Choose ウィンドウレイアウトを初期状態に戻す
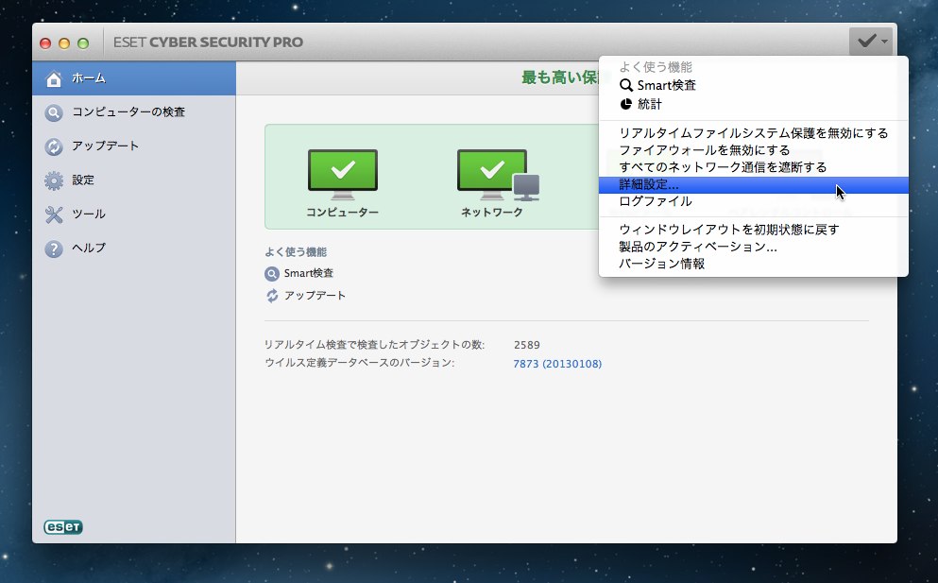The height and width of the screenshot is (583, 938). pyautogui.click(x=753, y=230)
